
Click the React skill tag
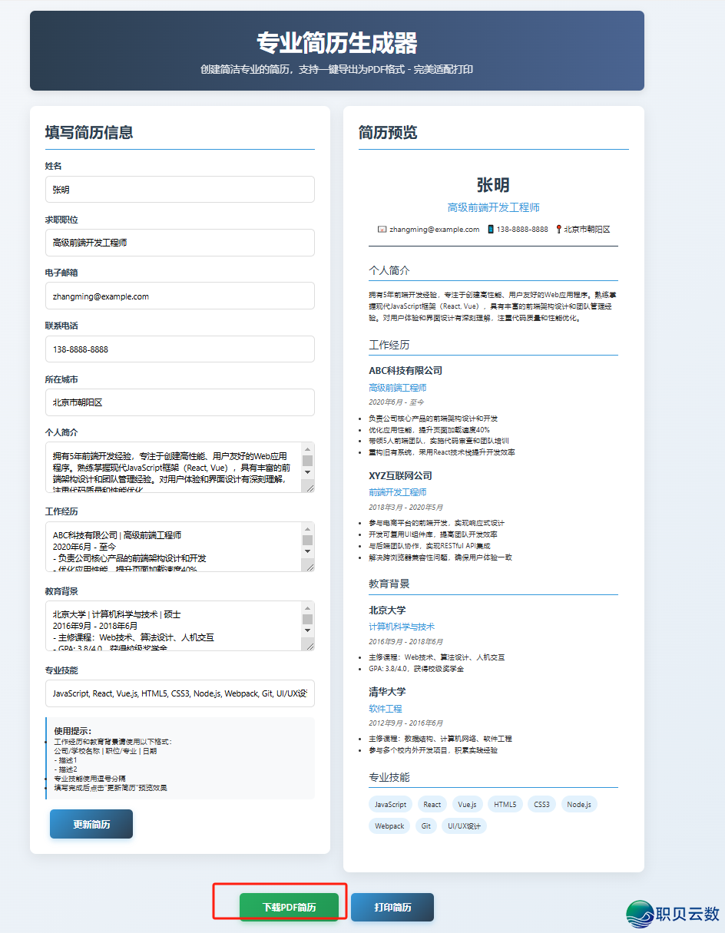[432, 804]
